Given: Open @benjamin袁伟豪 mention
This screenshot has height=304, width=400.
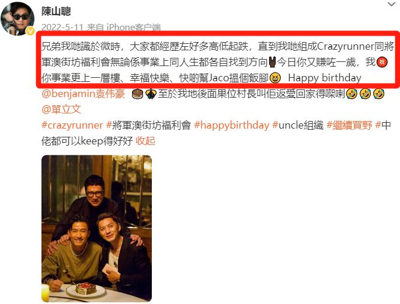Looking at the screenshot, I should tap(83, 94).
